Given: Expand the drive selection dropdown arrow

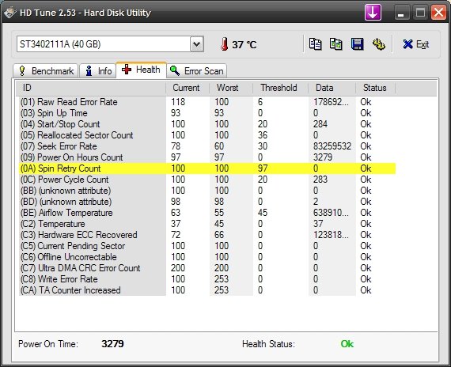Looking at the screenshot, I should click(x=197, y=44).
